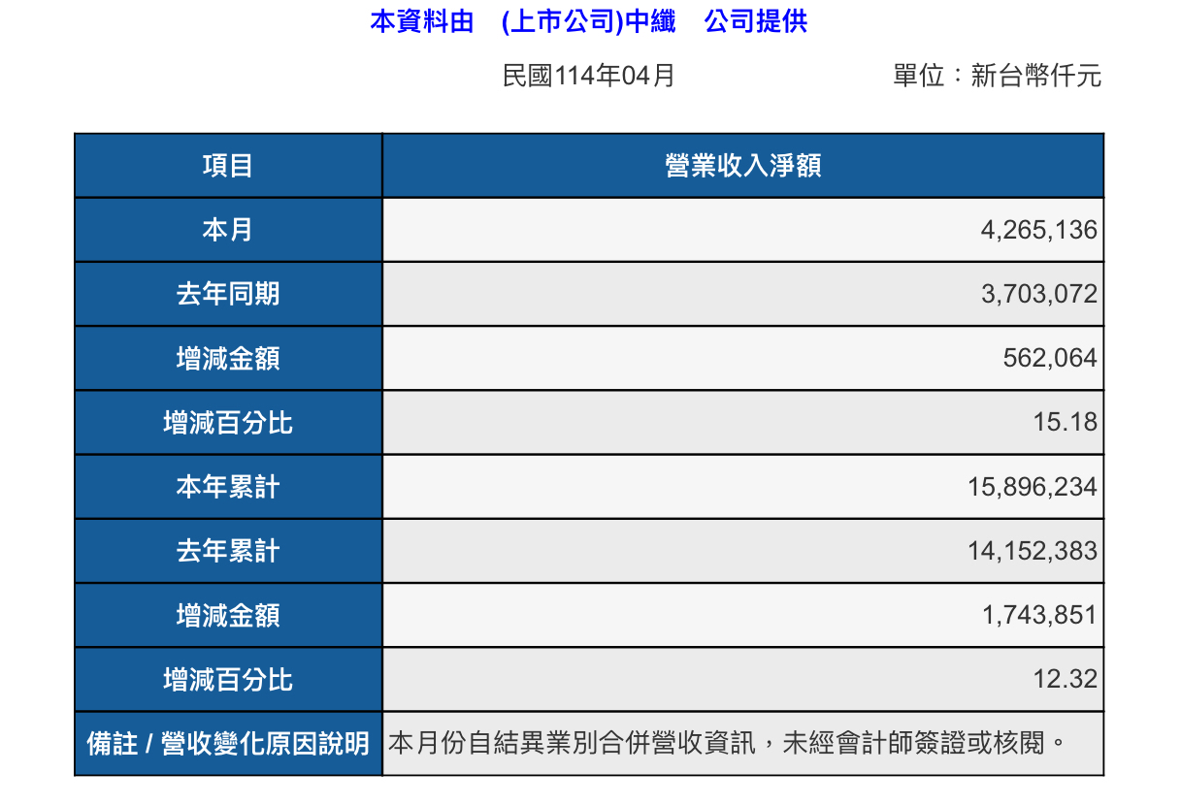Screen dimensions: 1181x805
Task: Click the value 15,896,234
Action: click(1033, 487)
